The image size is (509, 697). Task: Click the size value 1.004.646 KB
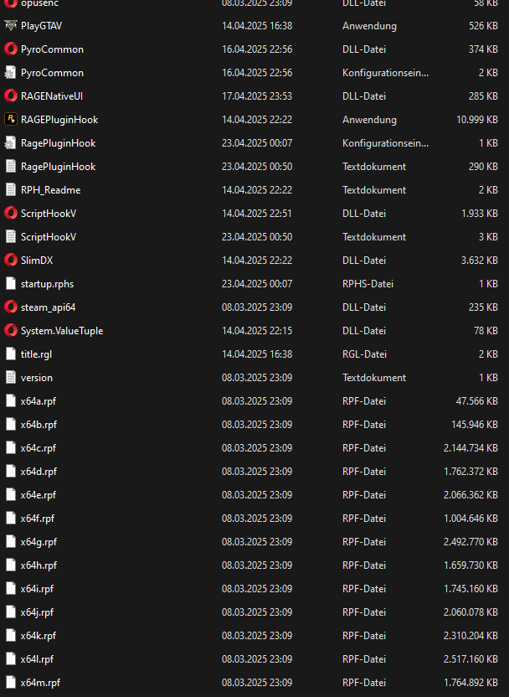click(x=470, y=519)
